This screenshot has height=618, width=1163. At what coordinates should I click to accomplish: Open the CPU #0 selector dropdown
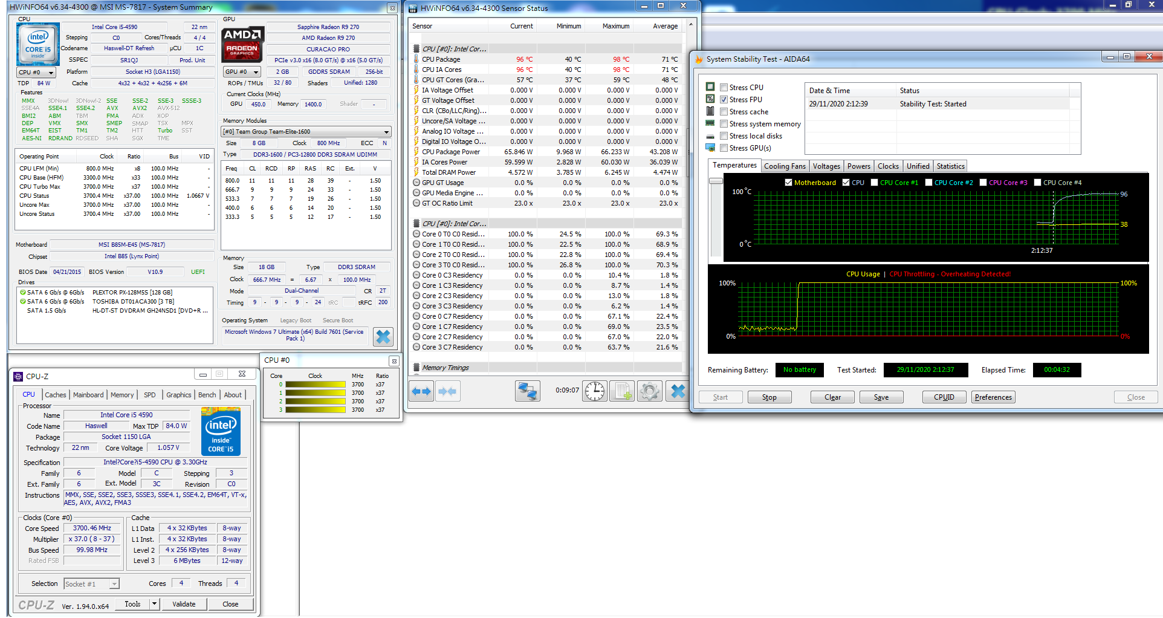point(36,73)
